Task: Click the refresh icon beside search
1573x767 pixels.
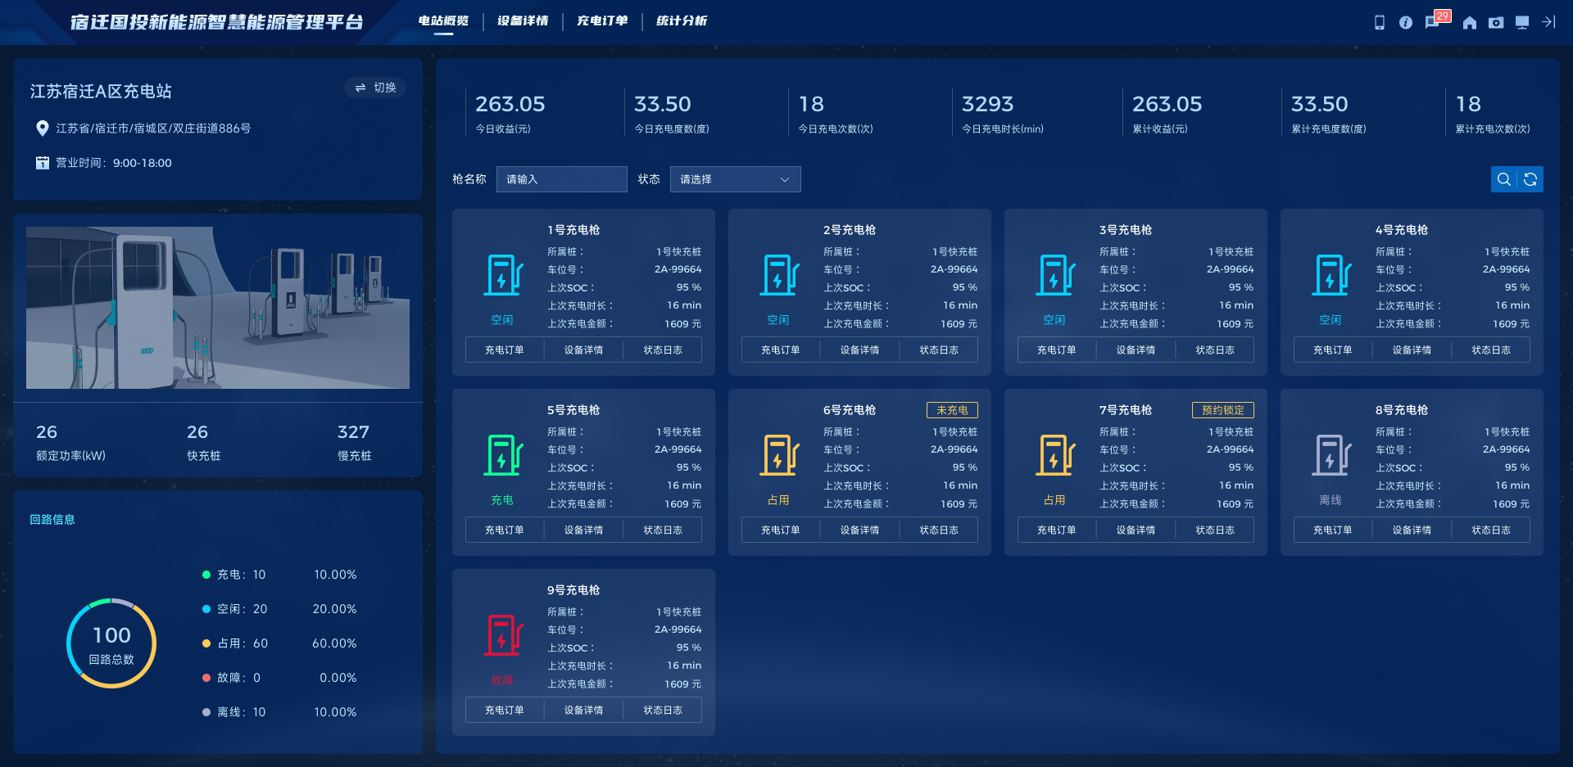Action: click(1530, 179)
